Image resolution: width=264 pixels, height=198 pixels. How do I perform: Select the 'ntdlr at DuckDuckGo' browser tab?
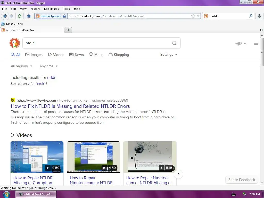[32, 30]
